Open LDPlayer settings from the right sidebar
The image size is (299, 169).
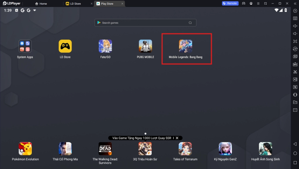pos(295,10)
